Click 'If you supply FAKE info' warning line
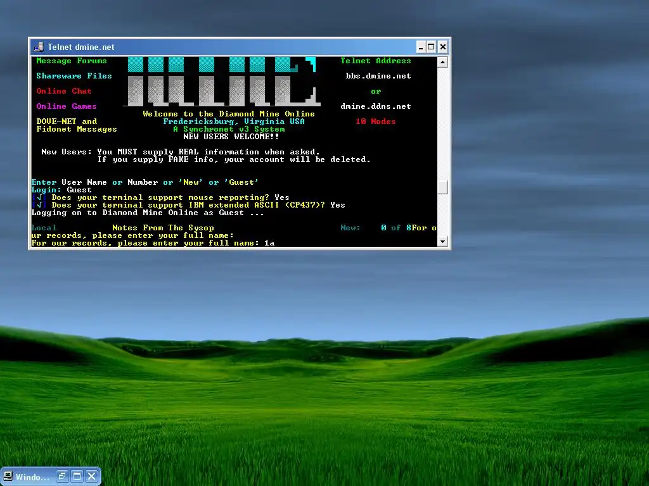Viewport: 649px width, 486px height. coord(233,159)
